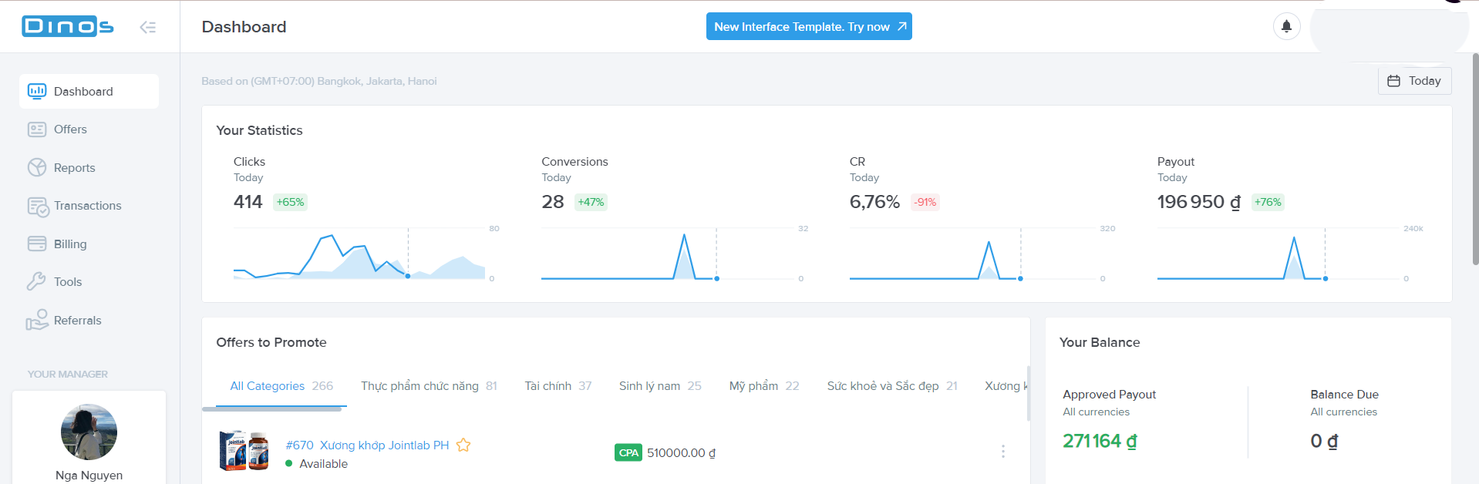This screenshot has height=484, width=1479.
Task: Open the three-dot menu for offer #670
Action: click(1002, 452)
